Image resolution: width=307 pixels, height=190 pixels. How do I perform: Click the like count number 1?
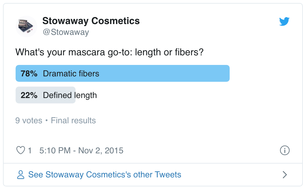pos(30,150)
